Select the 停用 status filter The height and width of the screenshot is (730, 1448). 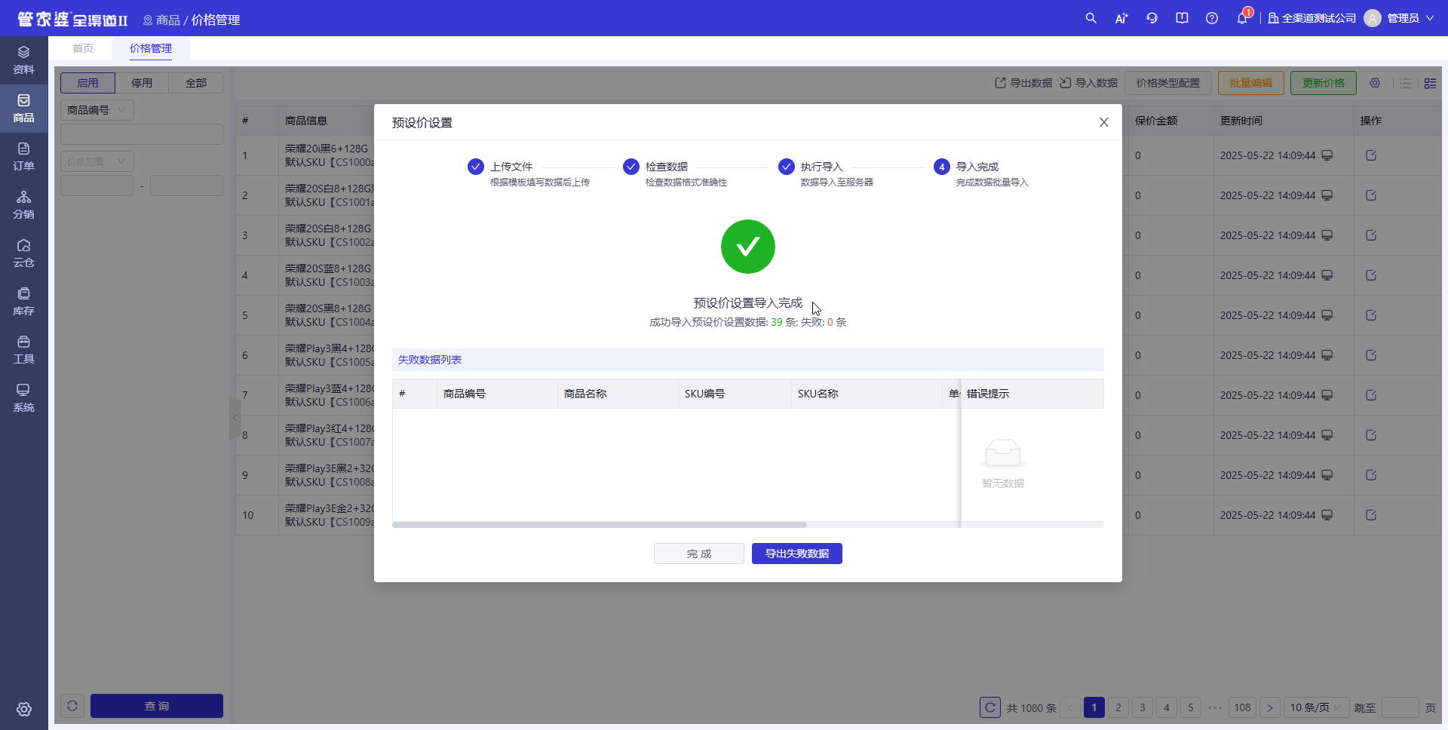tap(142, 83)
